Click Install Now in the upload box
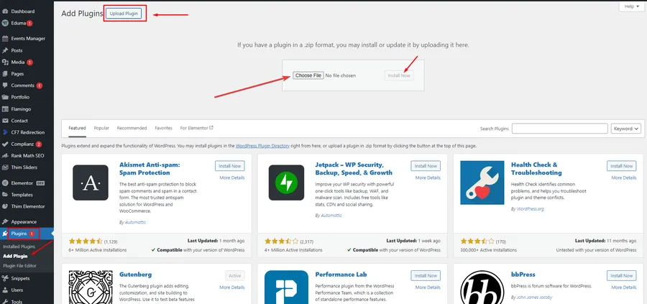The height and width of the screenshot is (304, 647). [399, 75]
